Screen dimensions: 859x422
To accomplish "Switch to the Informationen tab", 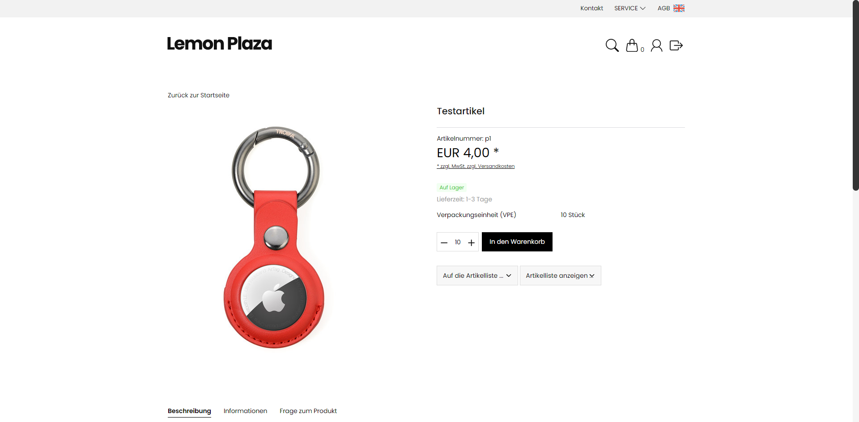I will (245, 411).
